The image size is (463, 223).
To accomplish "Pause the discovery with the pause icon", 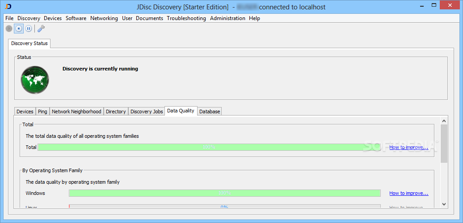I will pyautogui.click(x=28, y=29).
